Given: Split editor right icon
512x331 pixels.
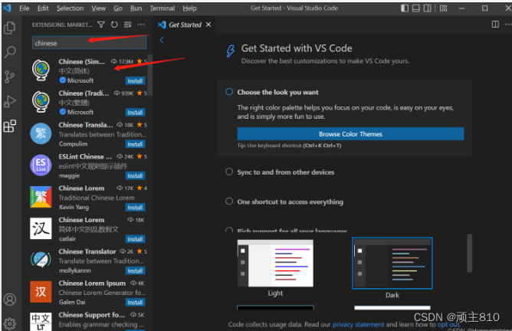Looking at the screenshot, I should [495, 25].
